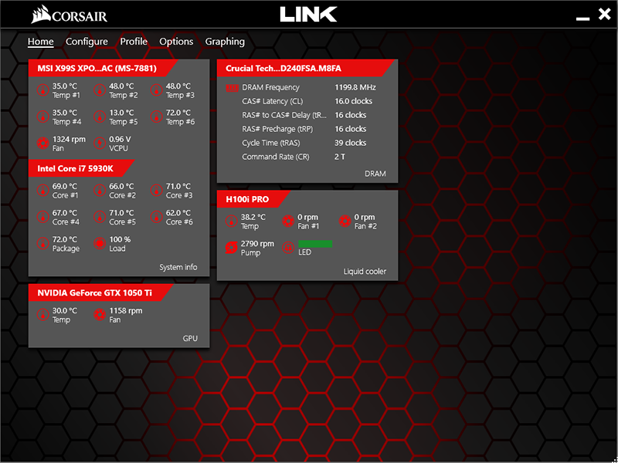Click the Temp #3 thermometer icon
618x463 pixels.
(157, 90)
